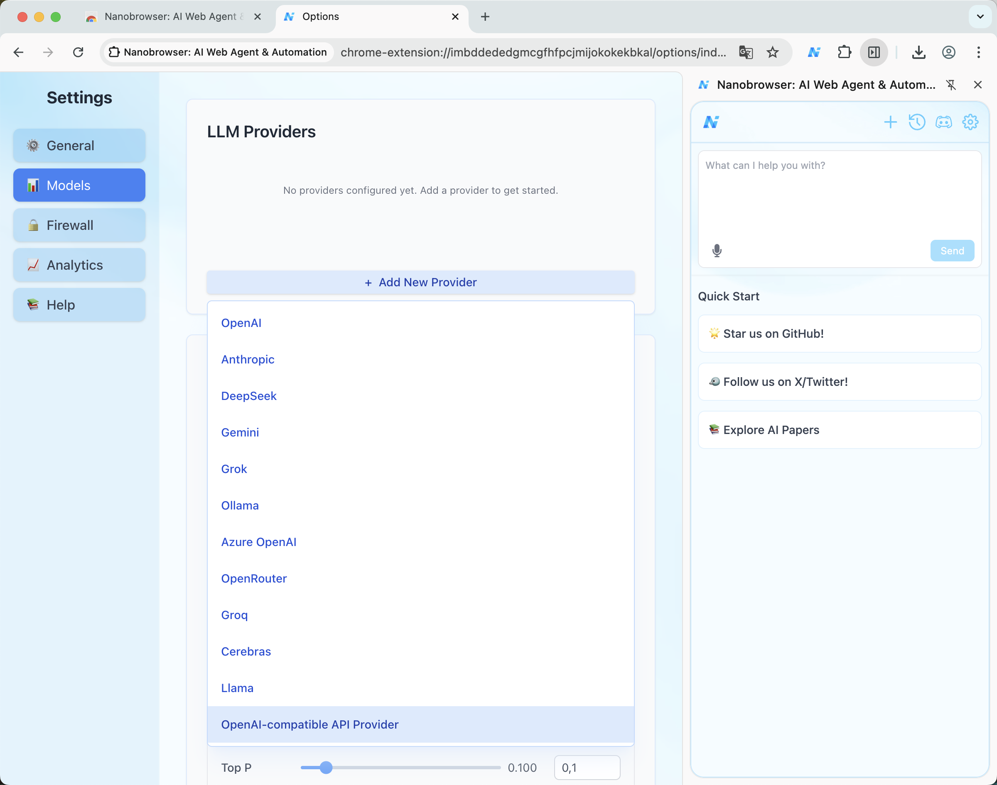
Task: Click the Send button
Action: (952, 251)
